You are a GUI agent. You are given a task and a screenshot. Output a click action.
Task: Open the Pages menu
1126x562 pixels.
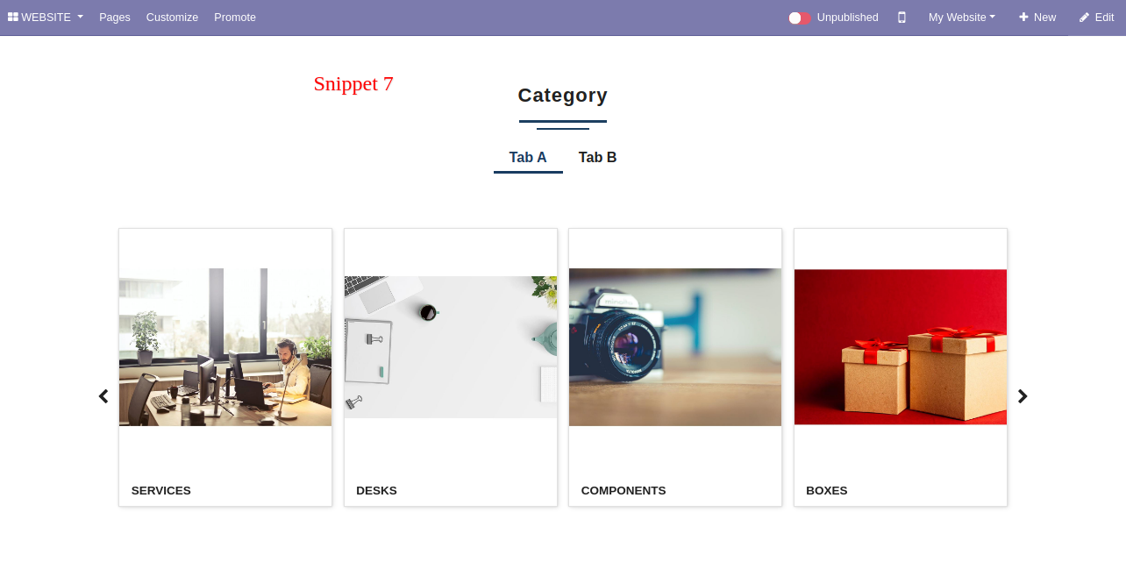115,18
